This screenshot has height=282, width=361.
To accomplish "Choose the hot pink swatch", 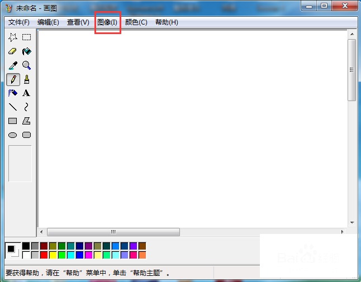I will pos(134,255).
